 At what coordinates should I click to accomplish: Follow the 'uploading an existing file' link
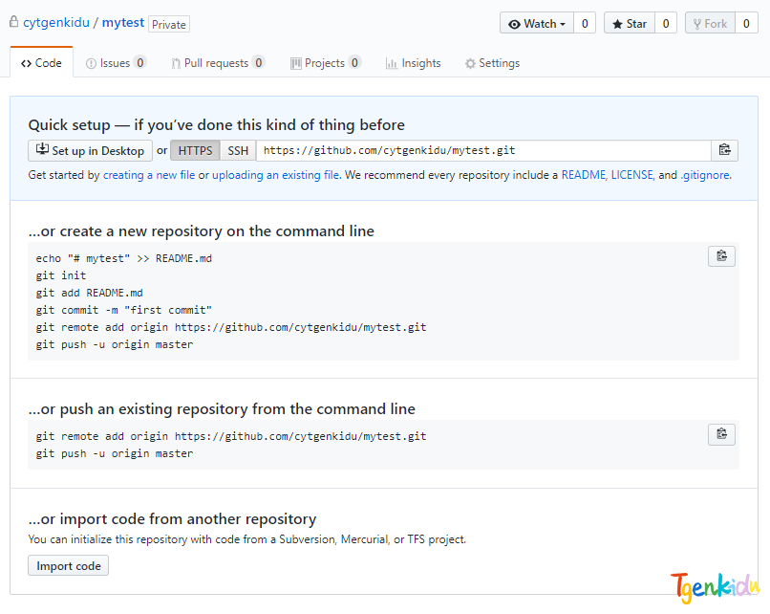click(275, 175)
